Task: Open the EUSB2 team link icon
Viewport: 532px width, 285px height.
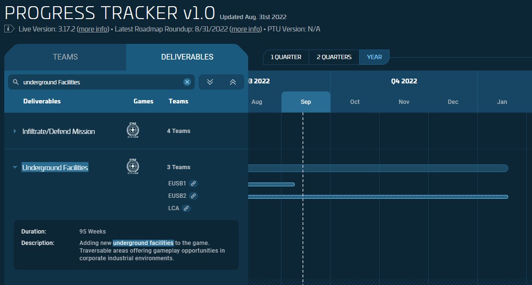Action: point(193,196)
